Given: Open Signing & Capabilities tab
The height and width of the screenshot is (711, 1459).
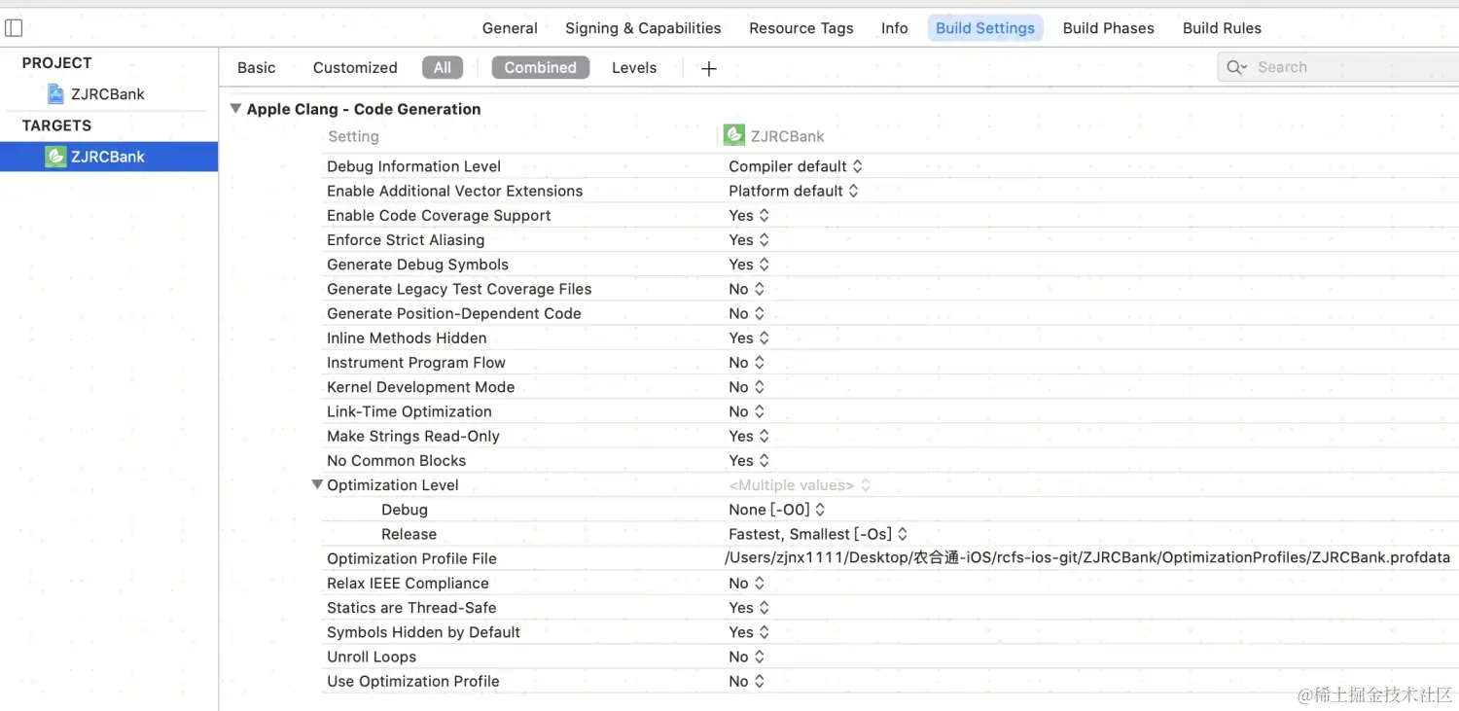Looking at the screenshot, I should [x=643, y=28].
